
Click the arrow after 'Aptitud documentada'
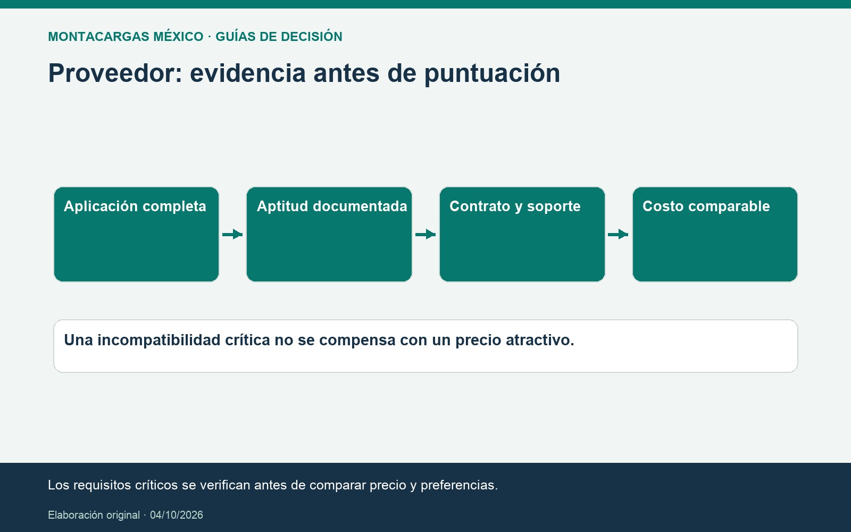click(x=425, y=234)
